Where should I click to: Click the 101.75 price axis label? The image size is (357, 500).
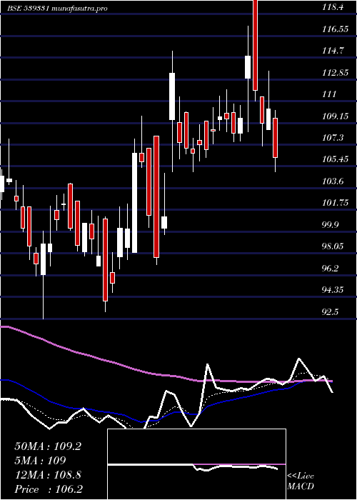tap(335, 203)
